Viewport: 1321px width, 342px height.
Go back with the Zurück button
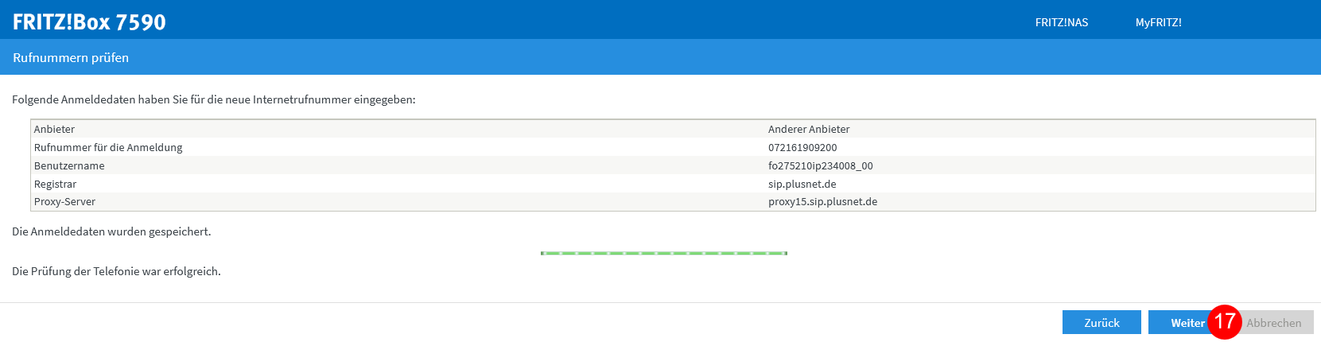click(1101, 322)
